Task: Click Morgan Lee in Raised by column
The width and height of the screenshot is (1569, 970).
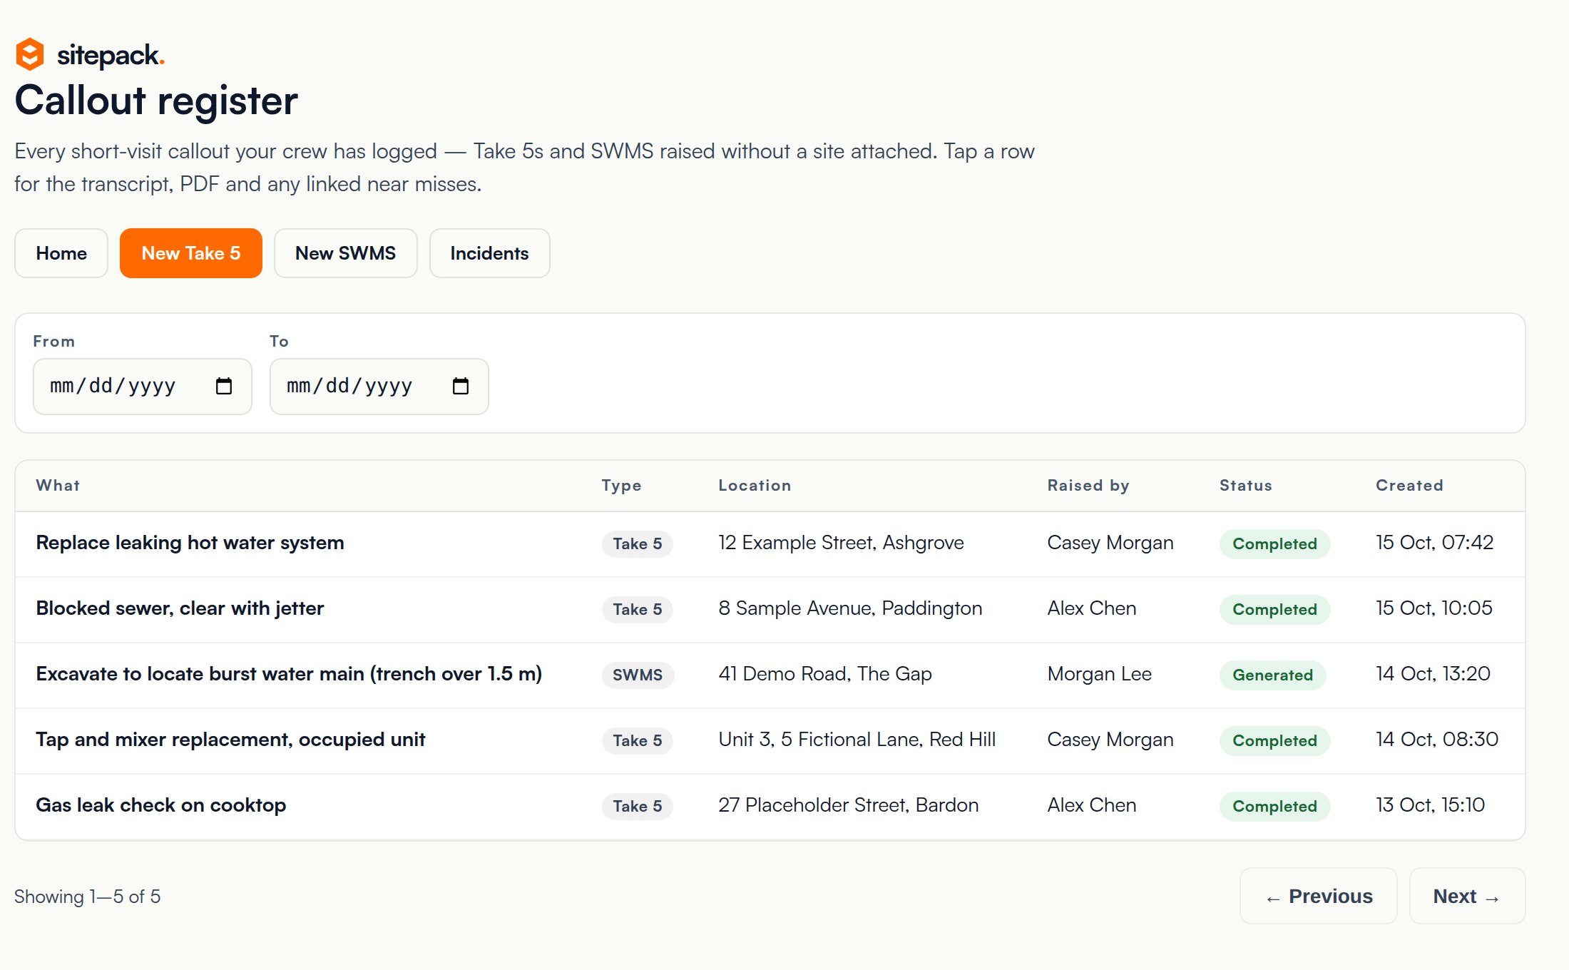Action: 1100,674
